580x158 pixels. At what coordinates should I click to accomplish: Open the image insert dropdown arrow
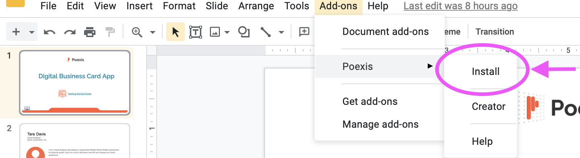[227, 32]
